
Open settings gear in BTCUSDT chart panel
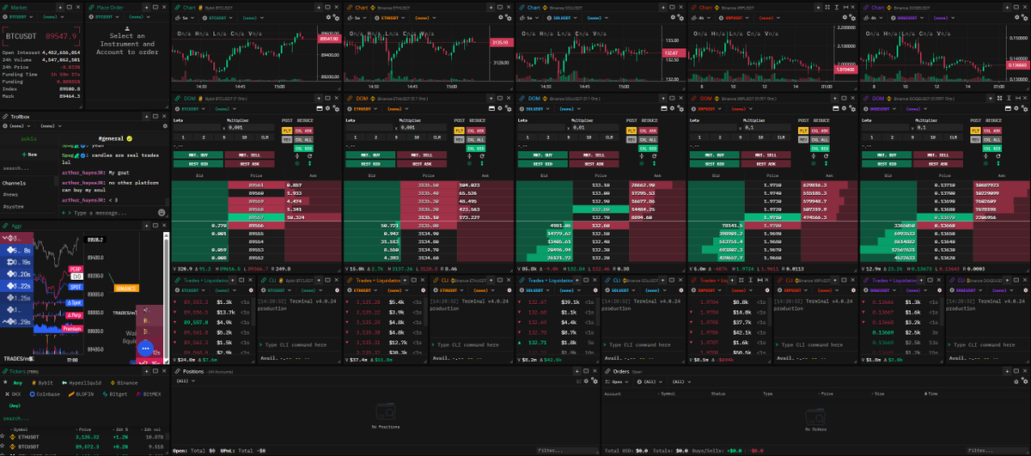point(328,17)
